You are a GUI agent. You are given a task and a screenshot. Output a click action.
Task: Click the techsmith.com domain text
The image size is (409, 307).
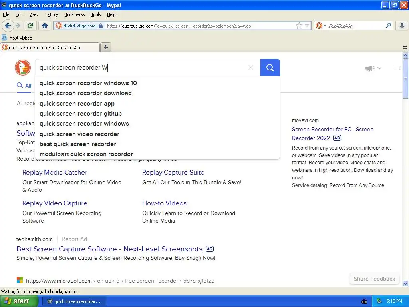coord(34,239)
